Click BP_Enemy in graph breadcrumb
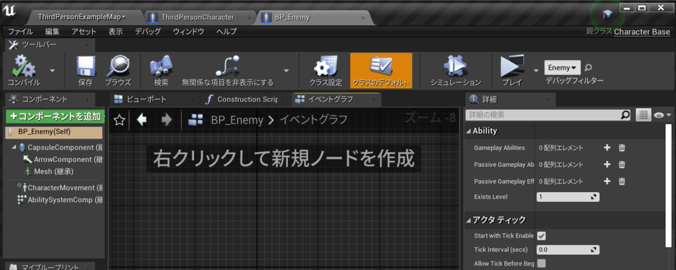The width and height of the screenshot is (676, 270). (x=237, y=119)
